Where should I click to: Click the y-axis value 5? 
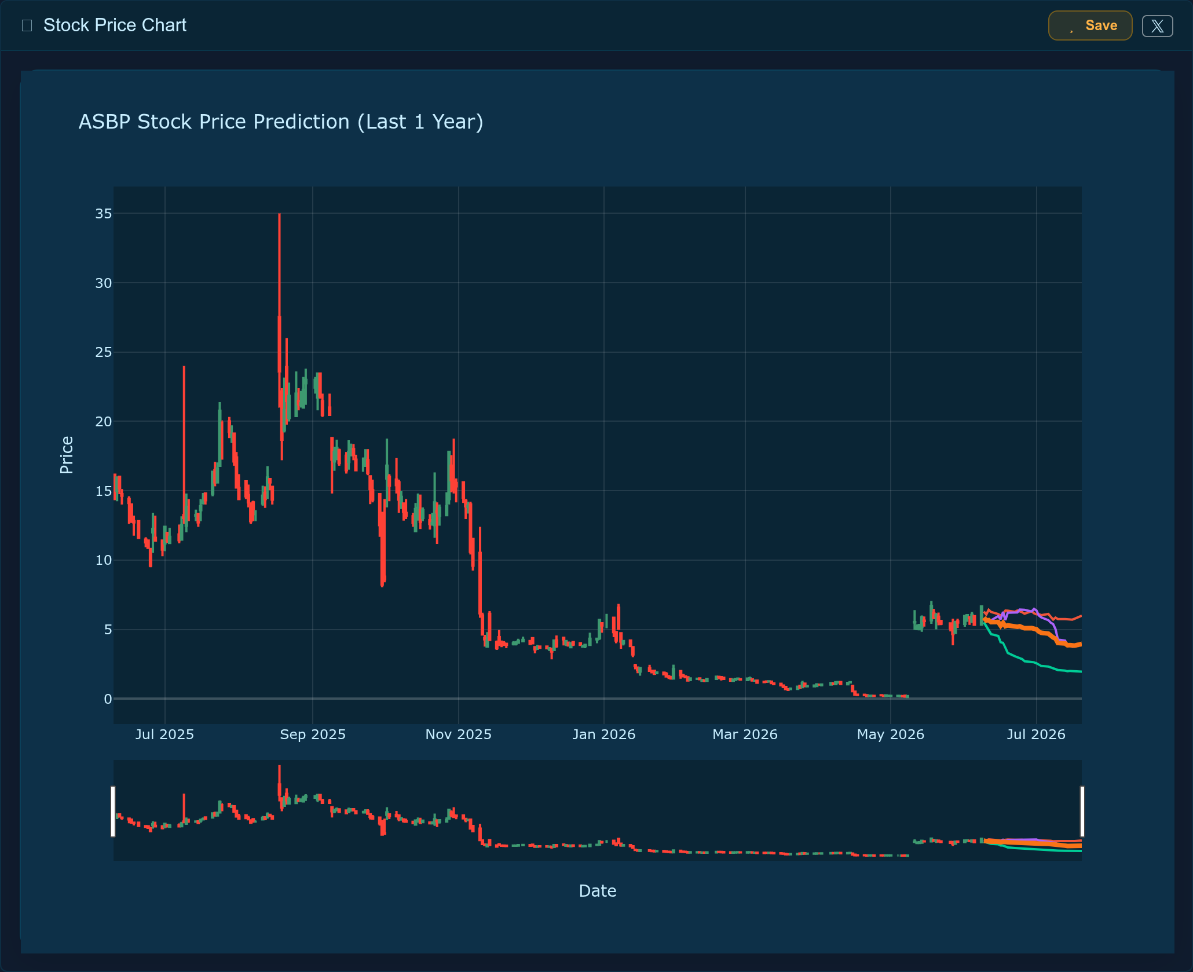click(108, 630)
